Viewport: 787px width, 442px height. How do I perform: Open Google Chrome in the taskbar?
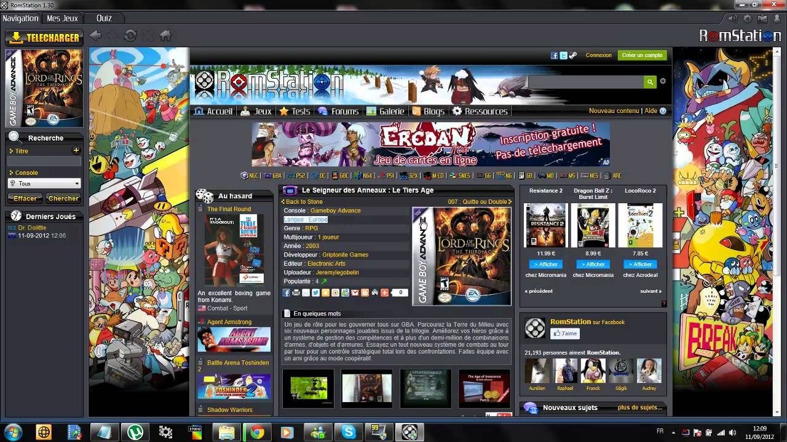pyautogui.click(x=257, y=433)
